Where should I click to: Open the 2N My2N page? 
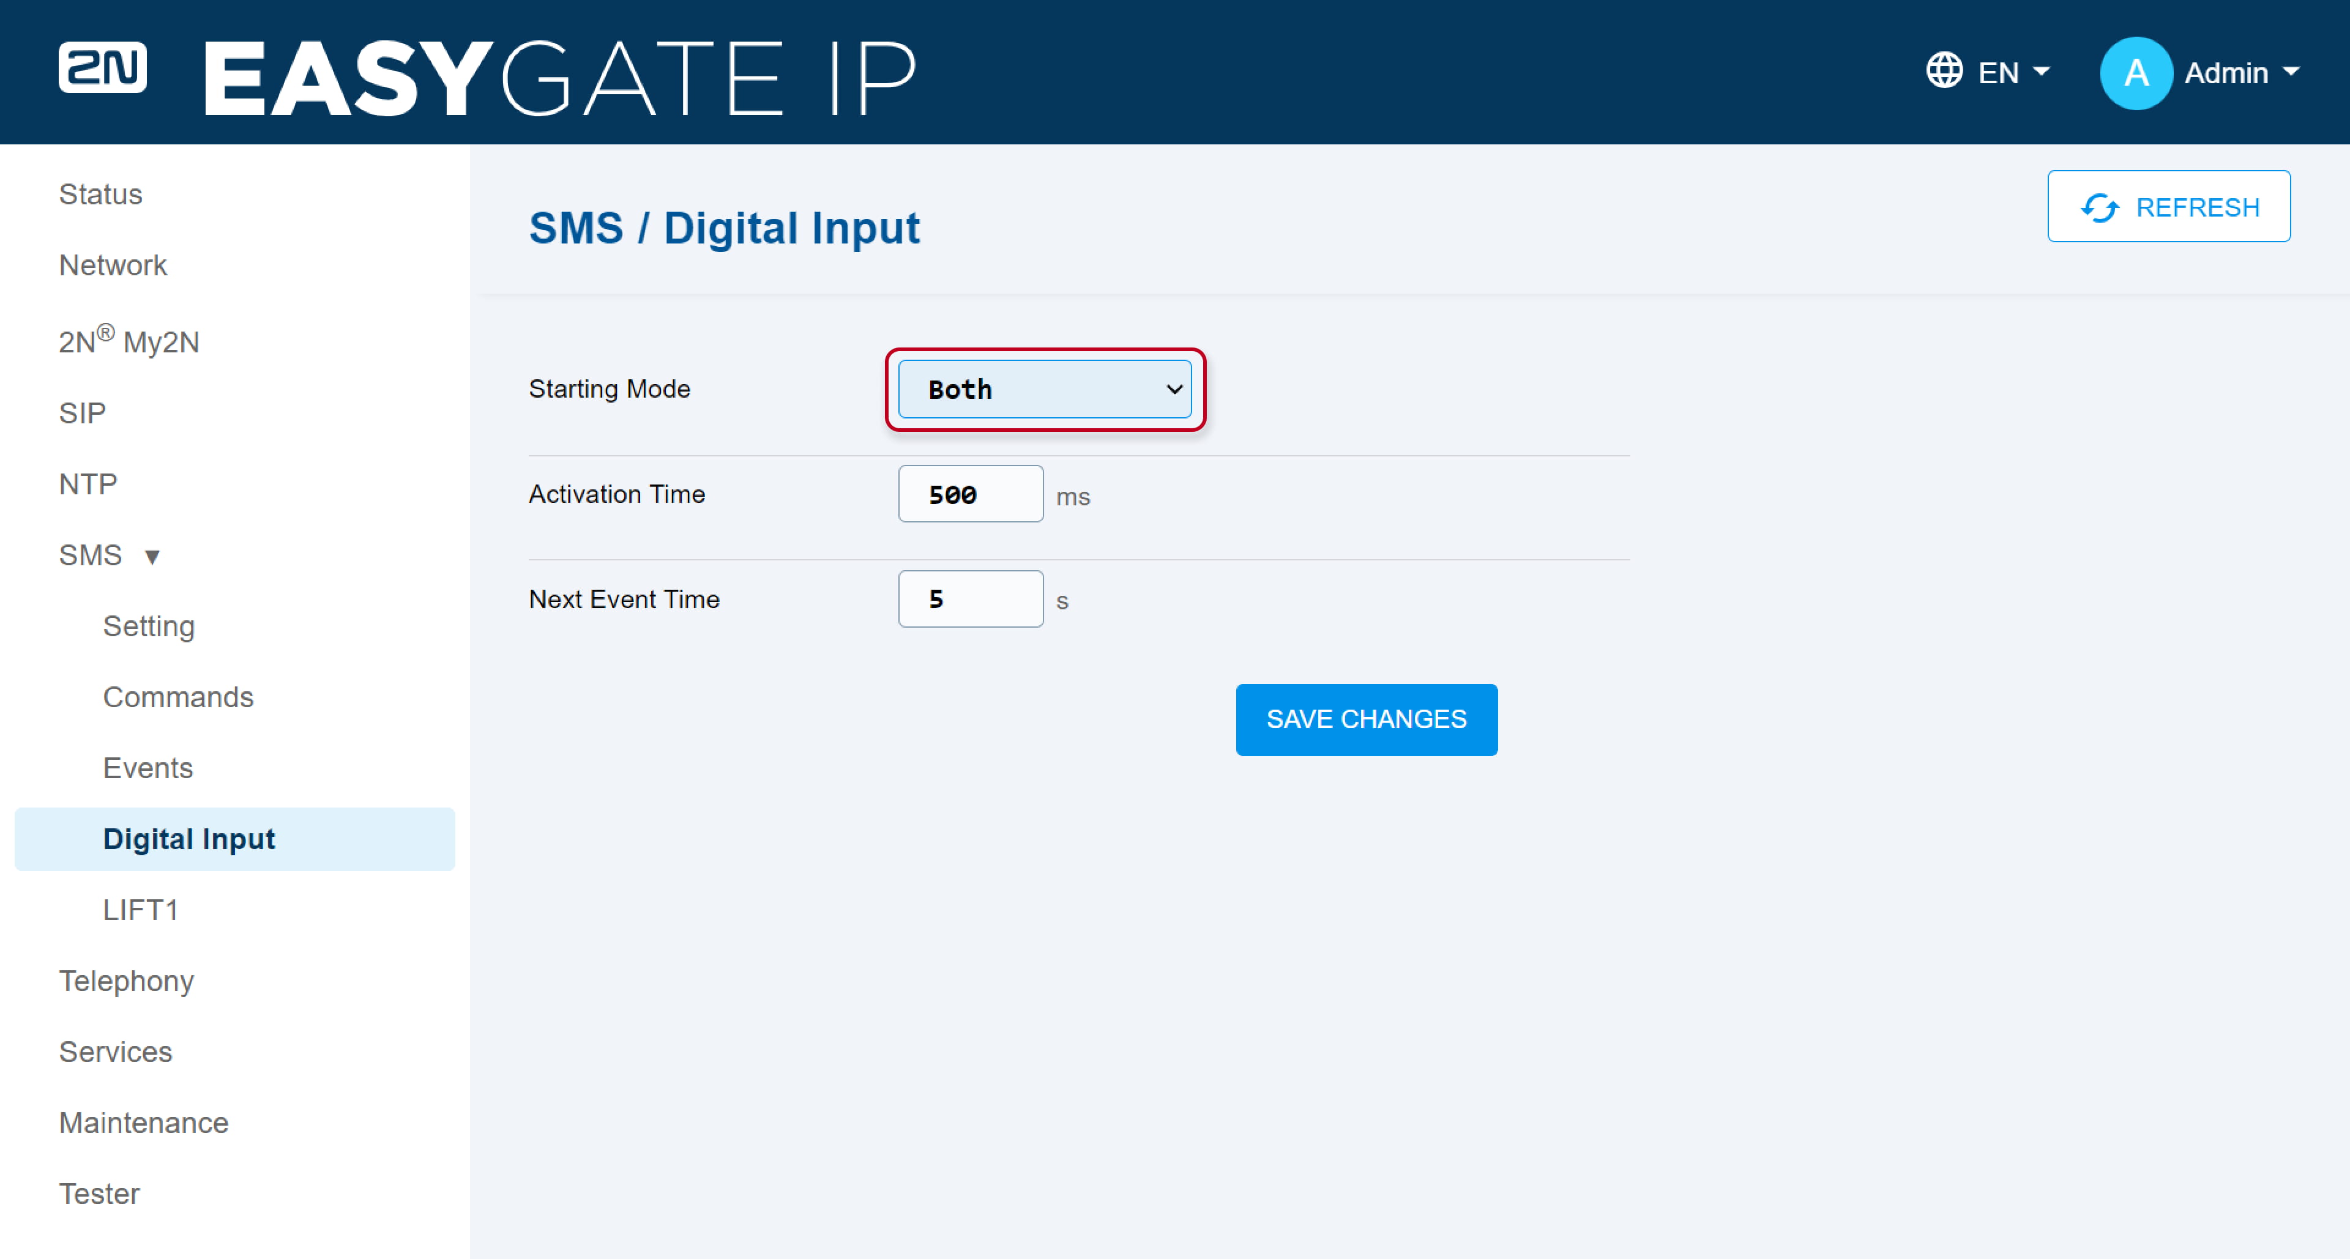[129, 340]
